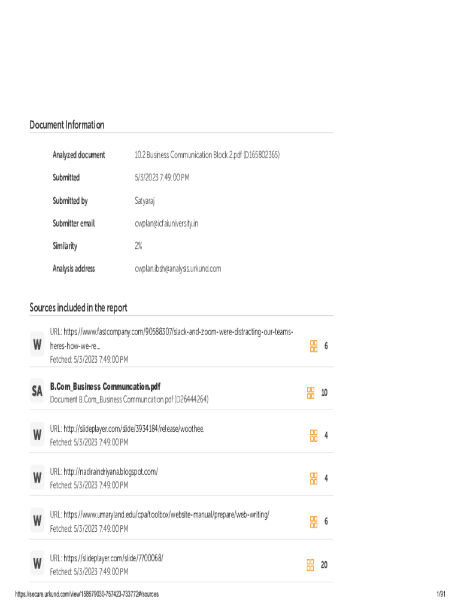This screenshot has width=461, height=614.
Task: Click the orange matches icon with count 20
Action: tap(311, 565)
